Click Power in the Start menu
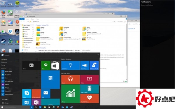 [x=5, y=99]
